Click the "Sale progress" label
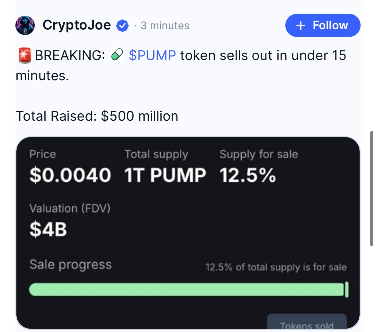376x332 pixels. tap(70, 265)
